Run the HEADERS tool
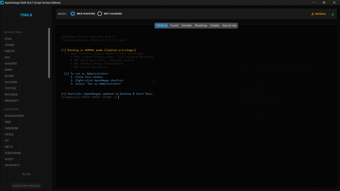 pos(11,64)
